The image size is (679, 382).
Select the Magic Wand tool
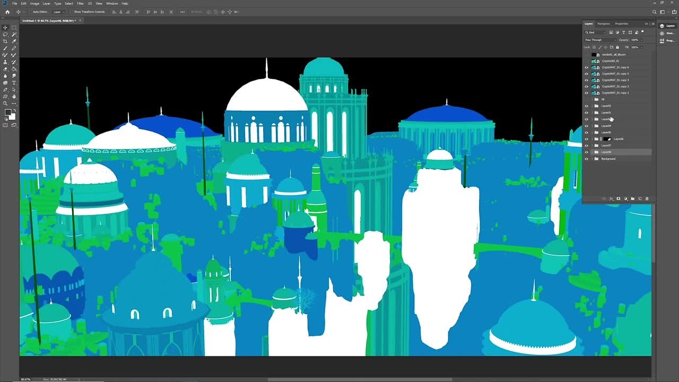pyautogui.click(x=14, y=34)
